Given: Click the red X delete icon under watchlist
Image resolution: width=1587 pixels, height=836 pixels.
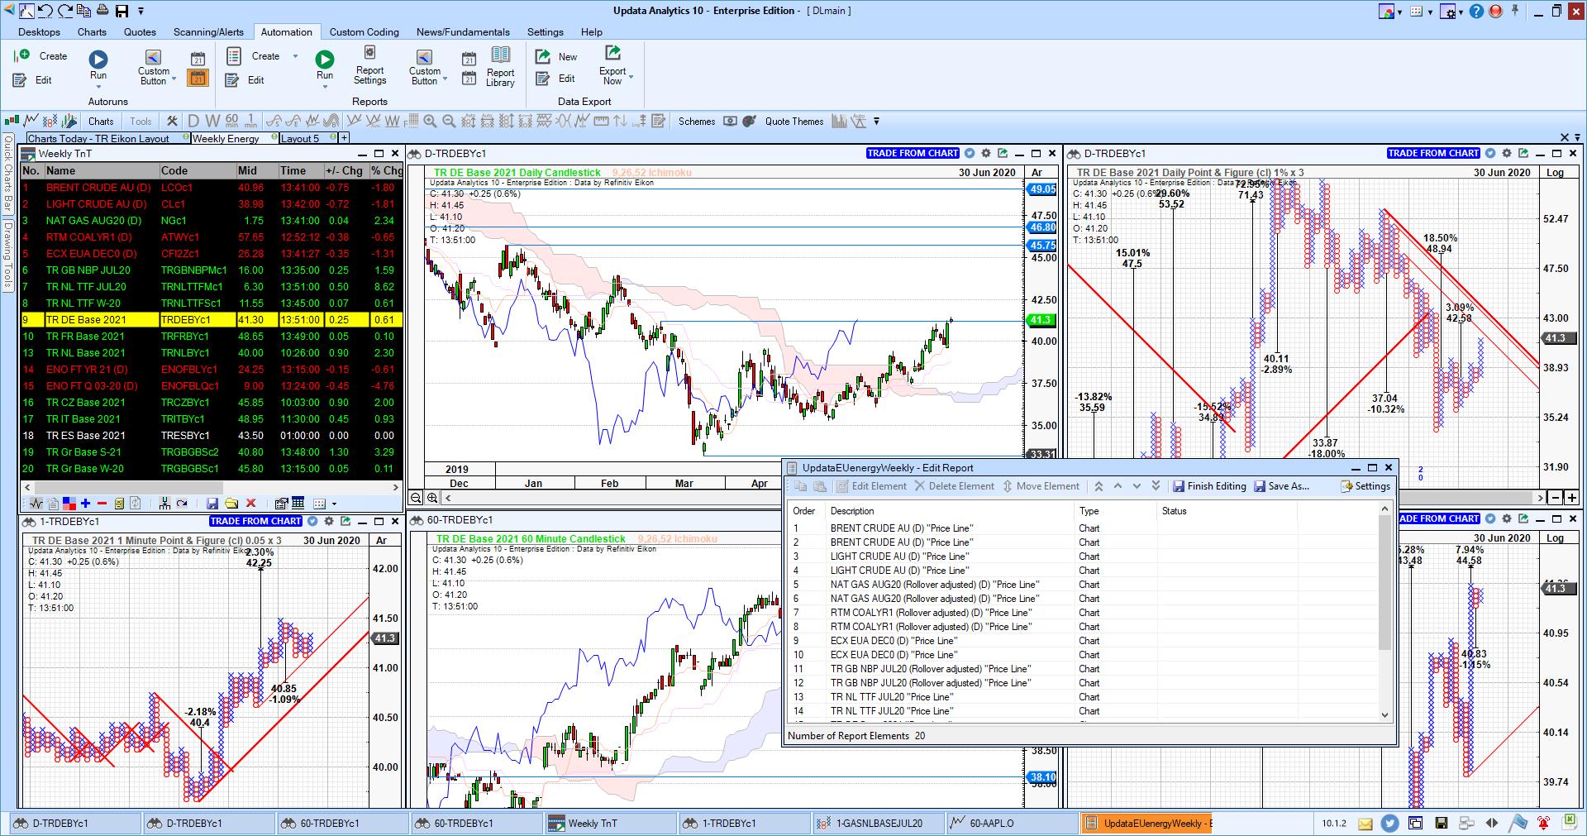Looking at the screenshot, I should point(251,503).
